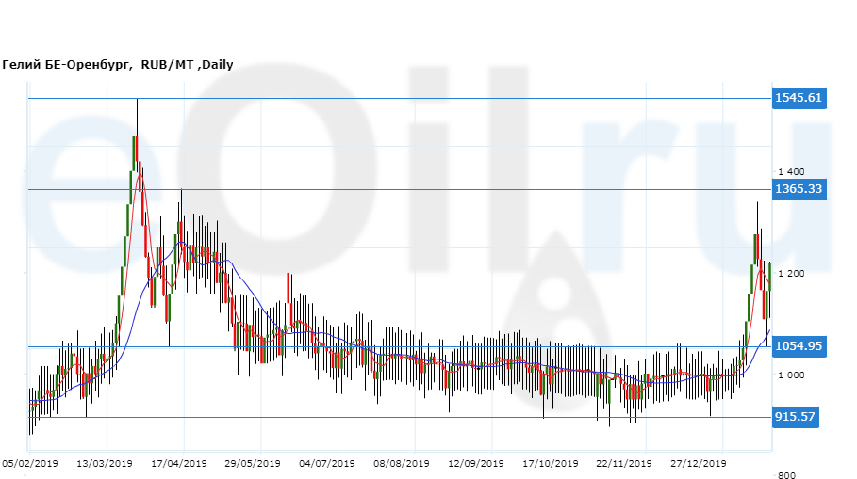
Task: Click the 1 000 price axis tick
Action: click(x=790, y=375)
